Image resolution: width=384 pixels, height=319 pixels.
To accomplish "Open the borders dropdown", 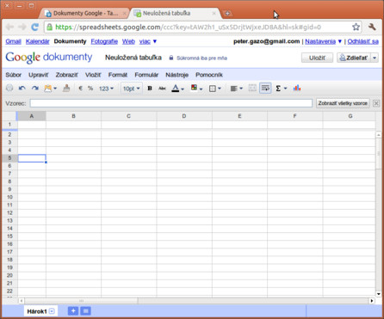I will click(x=215, y=89).
